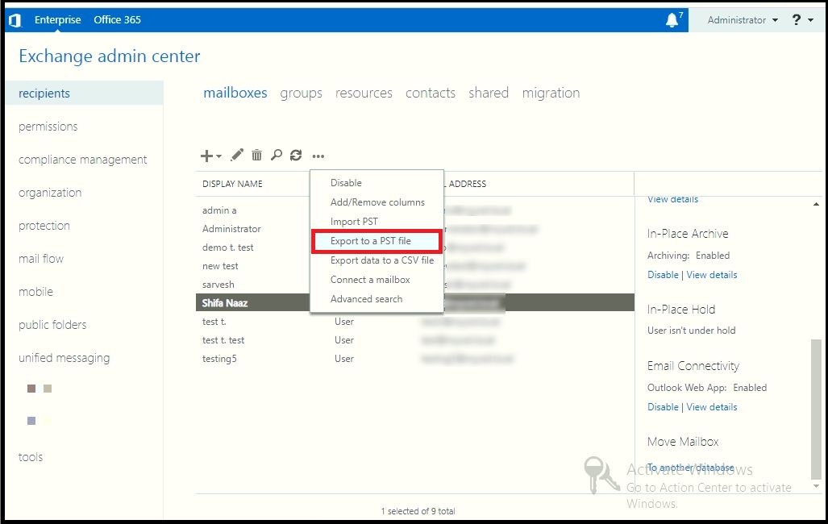The height and width of the screenshot is (524, 828).
Task: Open the add new mailbox plus dropdown
Action: point(210,156)
